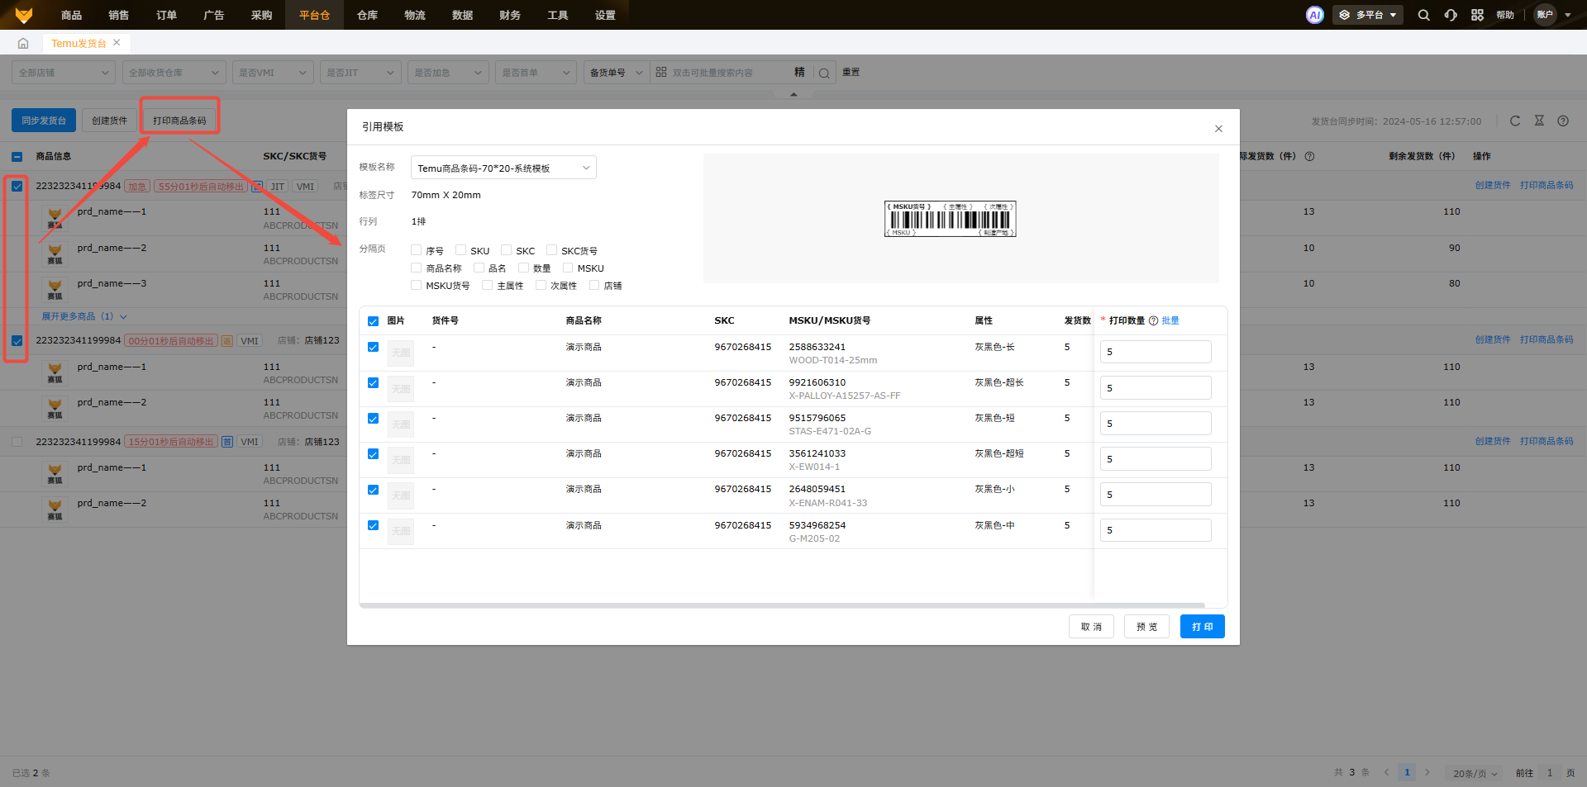This screenshot has width=1587, height=787.
Task: Click the fox logo in the top bar
Action: pyautogui.click(x=24, y=15)
